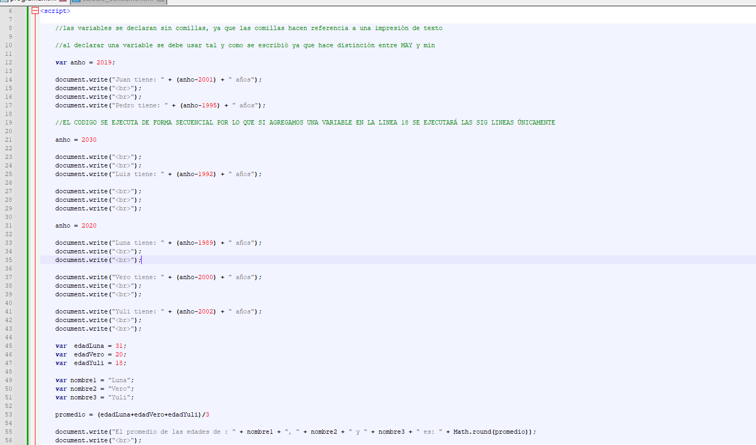The width and height of the screenshot is (756, 445).
Task: Click the 'Luna tiene:' document.write line
Action: (158, 243)
